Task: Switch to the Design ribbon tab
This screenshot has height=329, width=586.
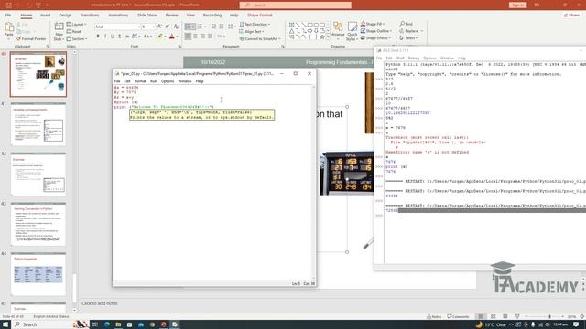Action: pos(65,15)
